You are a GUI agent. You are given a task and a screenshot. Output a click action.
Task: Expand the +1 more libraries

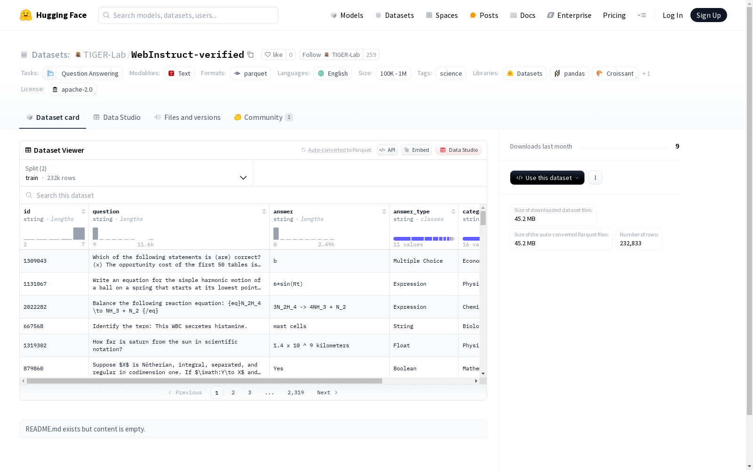(646, 73)
